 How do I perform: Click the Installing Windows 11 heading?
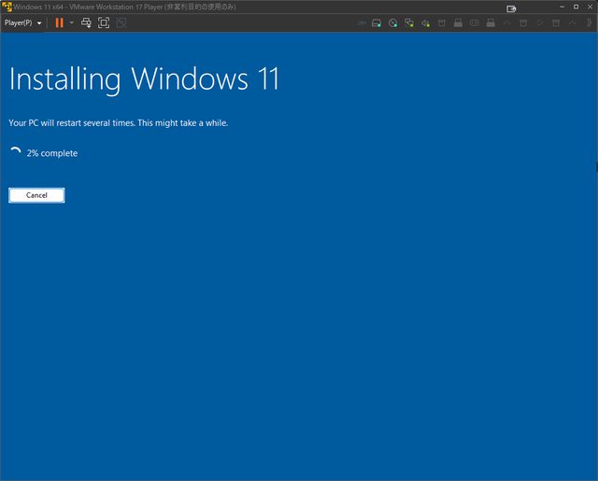pos(144,79)
